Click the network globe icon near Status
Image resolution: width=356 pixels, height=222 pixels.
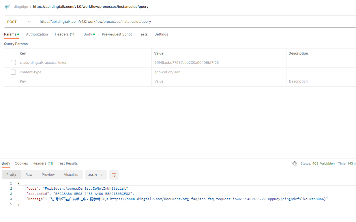click(295, 163)
